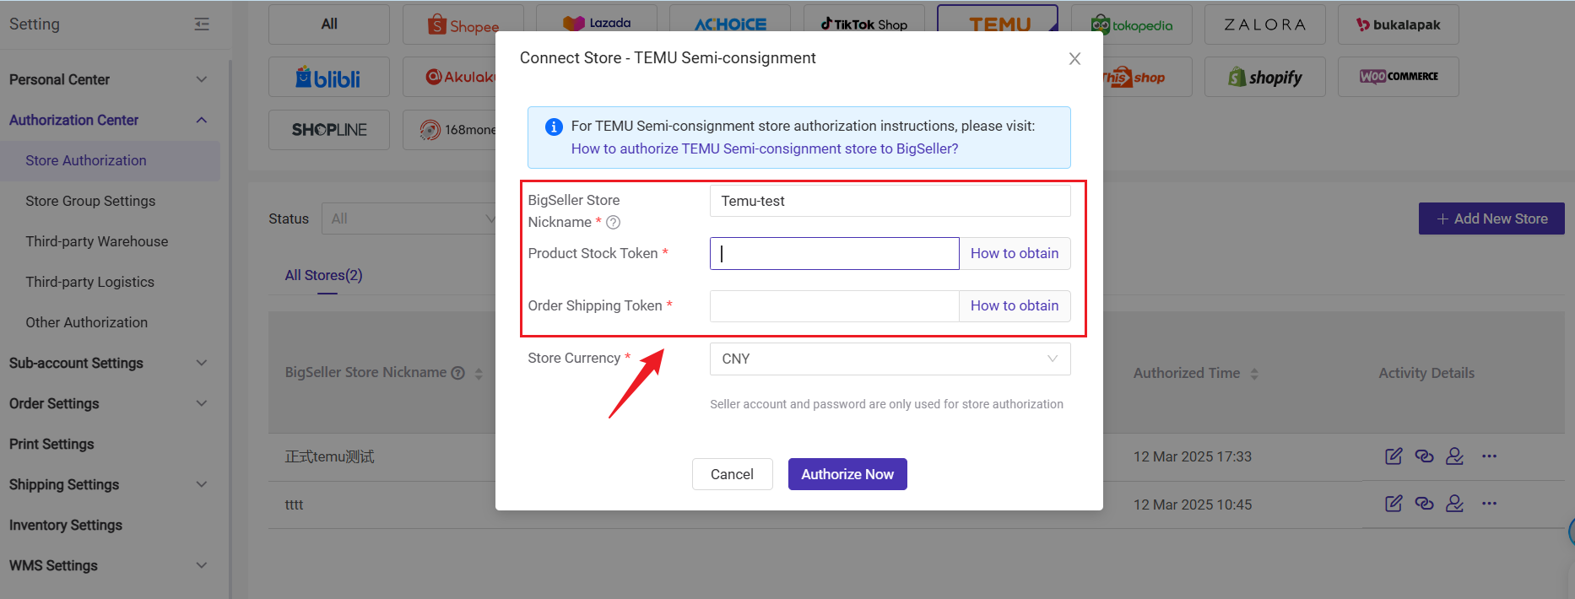Viewport: 1575px width, 599px height.
Task: Select the Lazada marketplace
Action: 597,24
